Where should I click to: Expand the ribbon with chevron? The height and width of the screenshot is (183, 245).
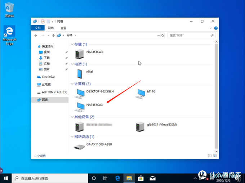point(210,28)
